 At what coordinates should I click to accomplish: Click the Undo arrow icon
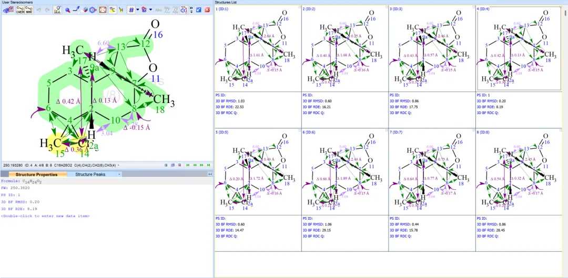(x=39, y=10)
